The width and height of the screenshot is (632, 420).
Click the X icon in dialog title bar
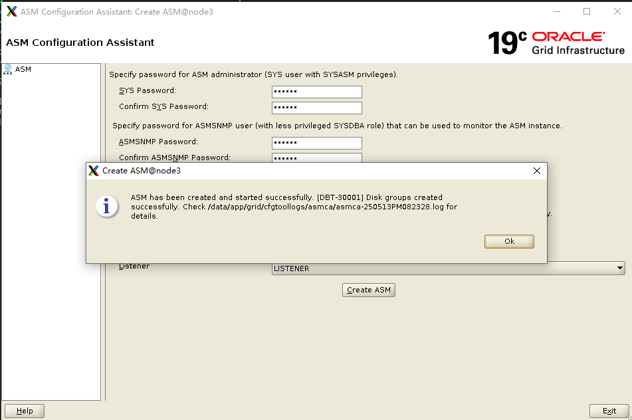click(x=94, y=171)
